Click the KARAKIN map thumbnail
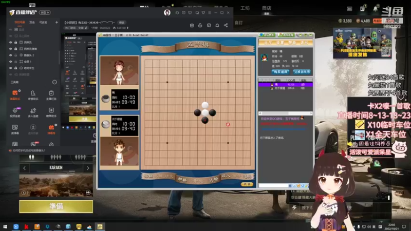Image resolution: width=411 pixels, height=231 pixels. click(x=56, y=185)
